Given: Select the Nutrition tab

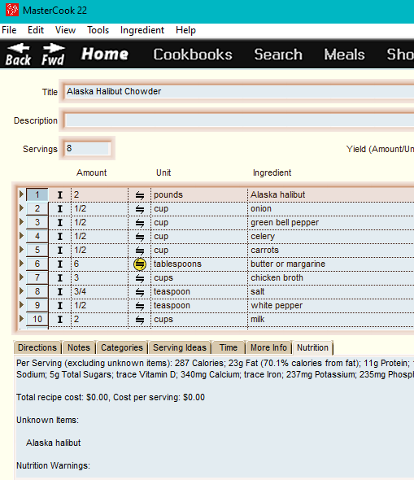Looking at the screenshot, I should (x=312, y=347).
